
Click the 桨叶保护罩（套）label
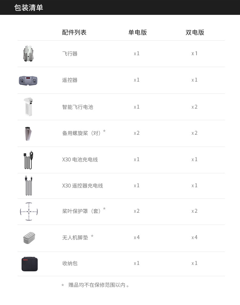[x=82, y=211]
